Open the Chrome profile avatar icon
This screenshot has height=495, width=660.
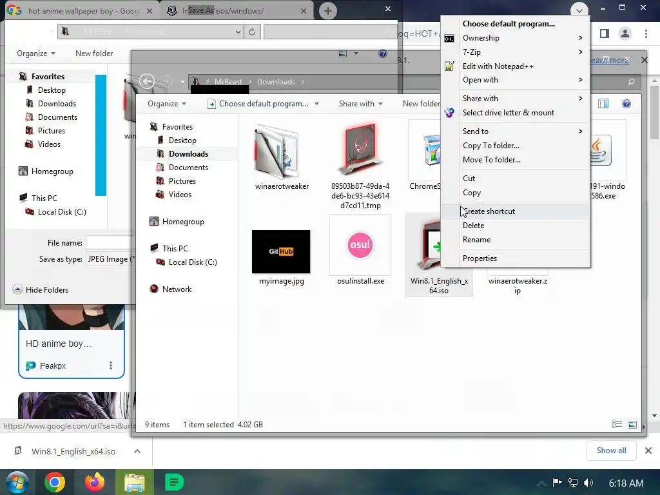coord(625,34)
